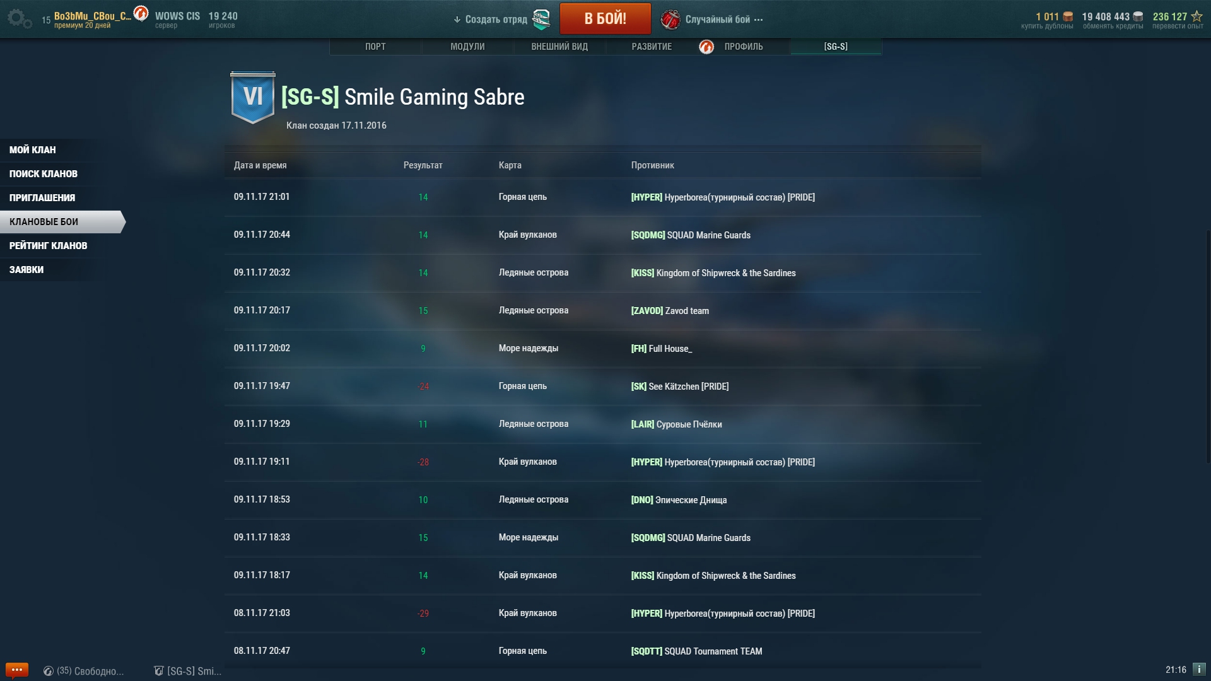The height and width of the screenshot is (681, 1211).
Task: Click the free experience star icon
Action: tap(1196, 16)
